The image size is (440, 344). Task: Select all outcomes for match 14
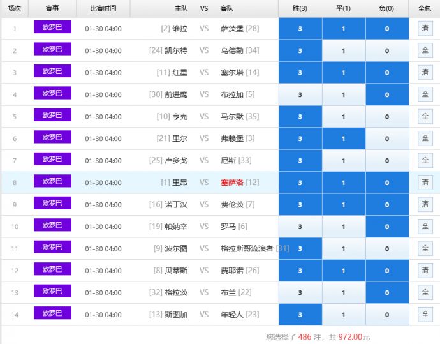(x=425, y=315)
